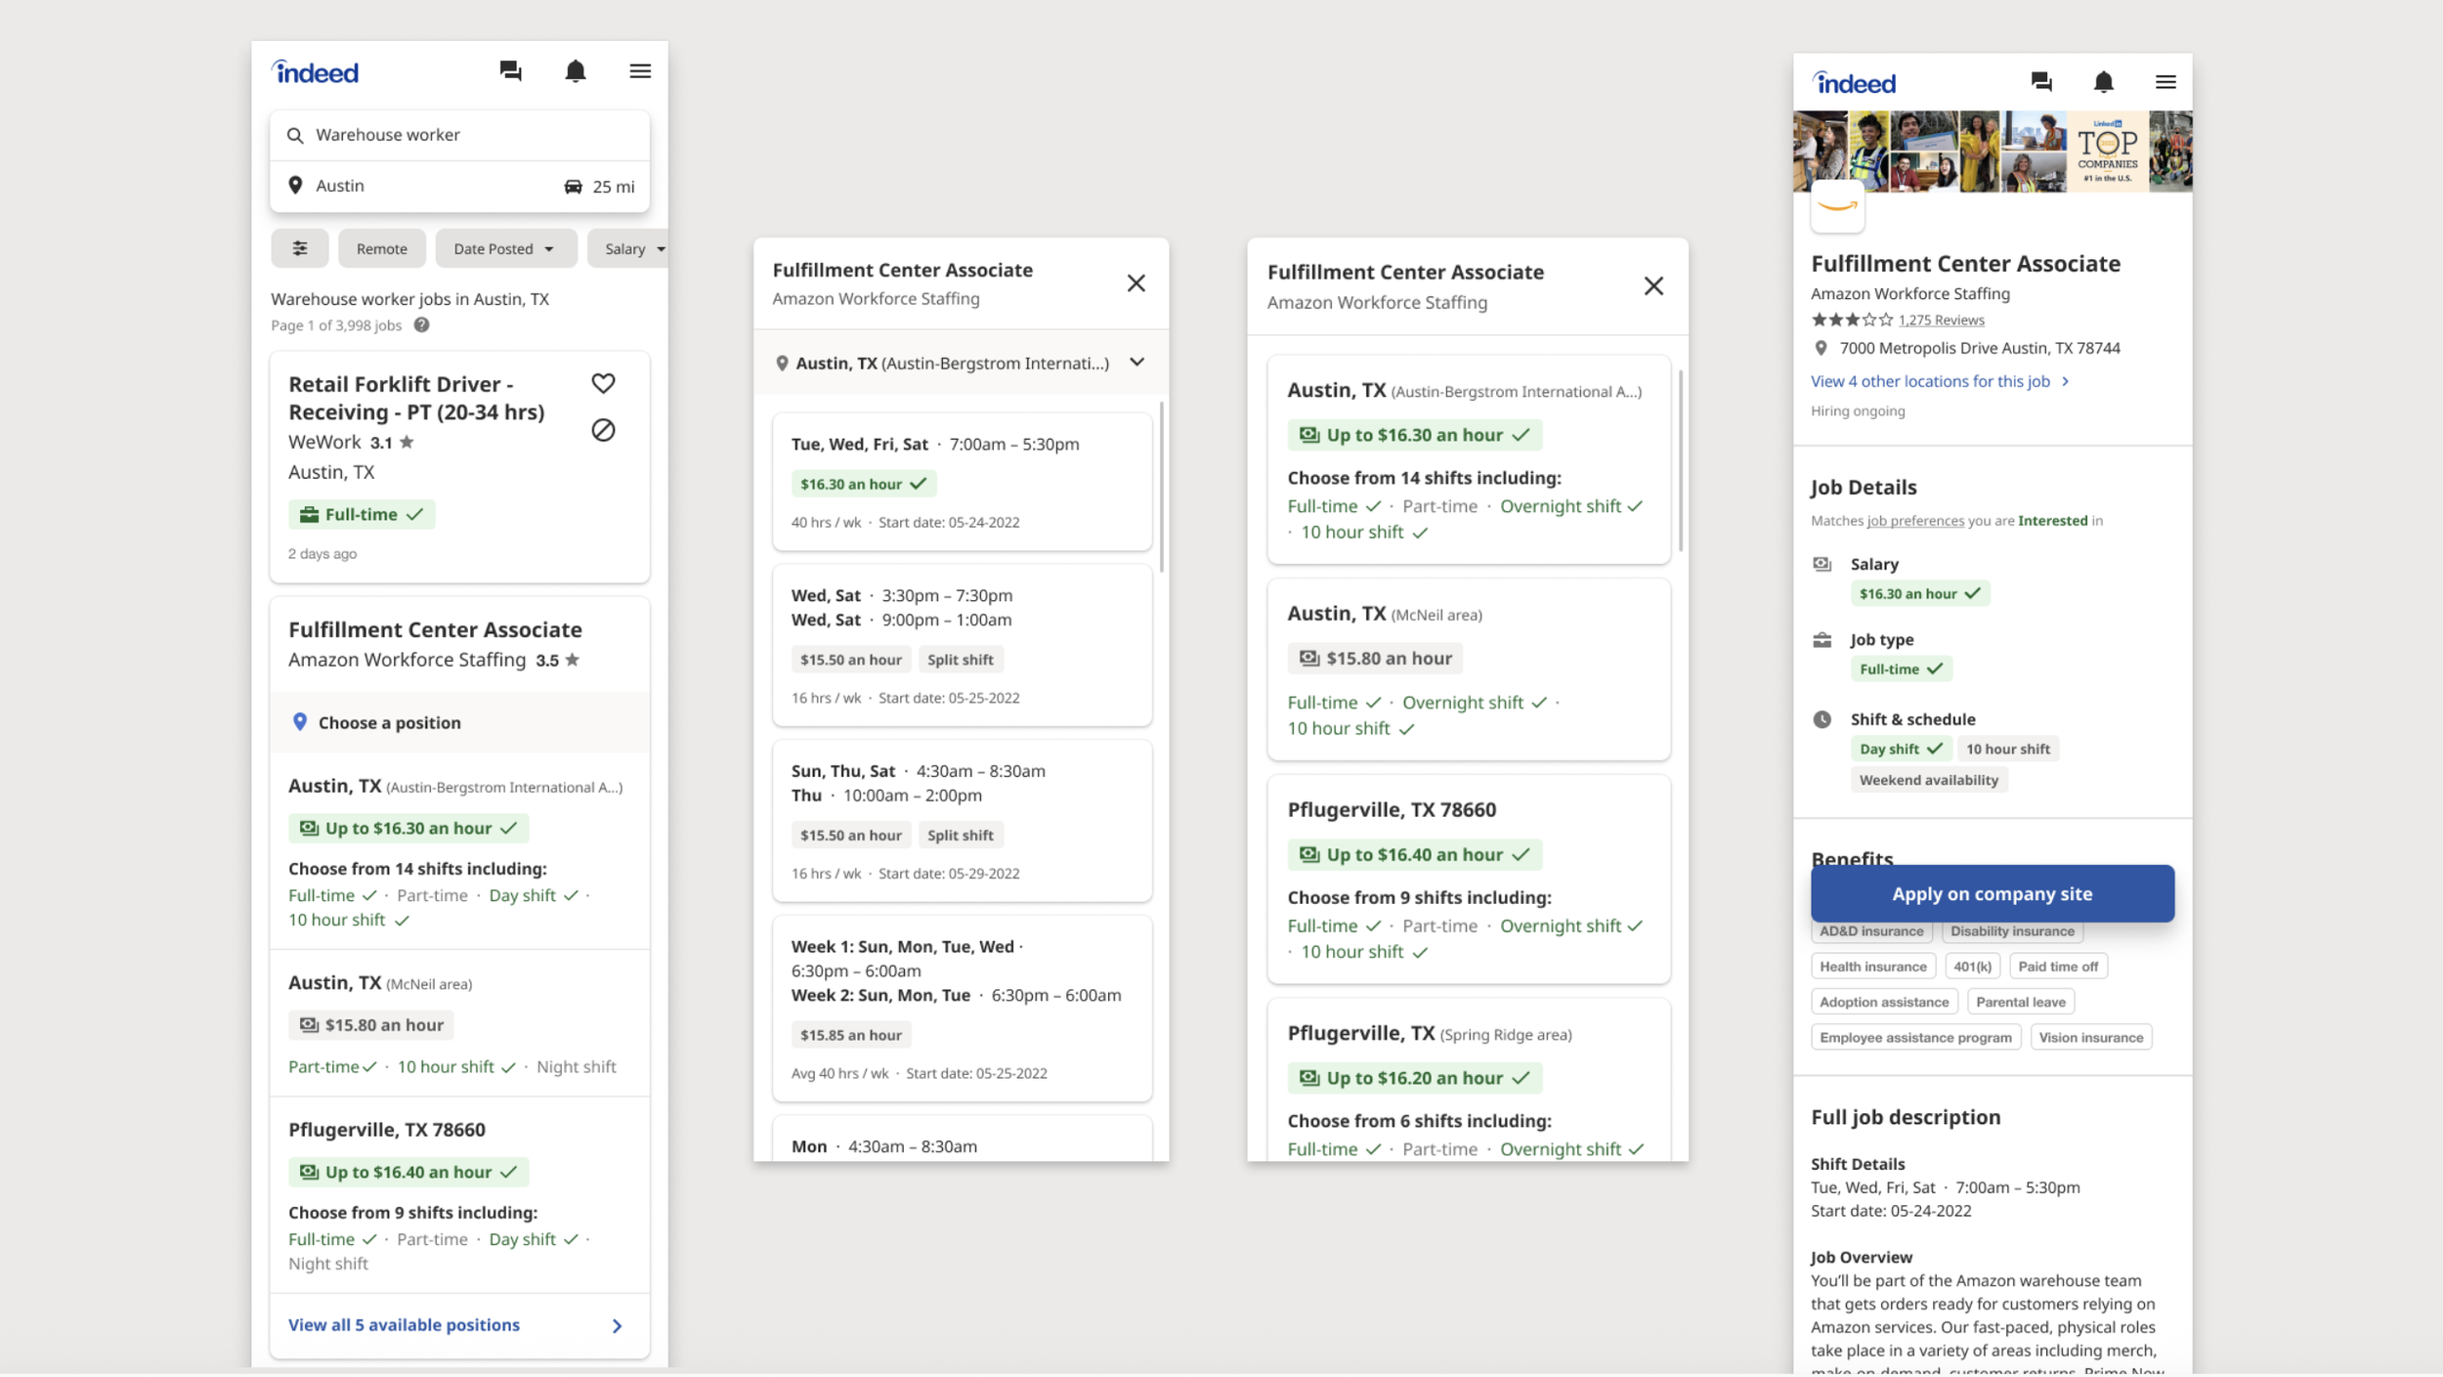Save Retail Forklift Driver job with heart

[603, 383]
